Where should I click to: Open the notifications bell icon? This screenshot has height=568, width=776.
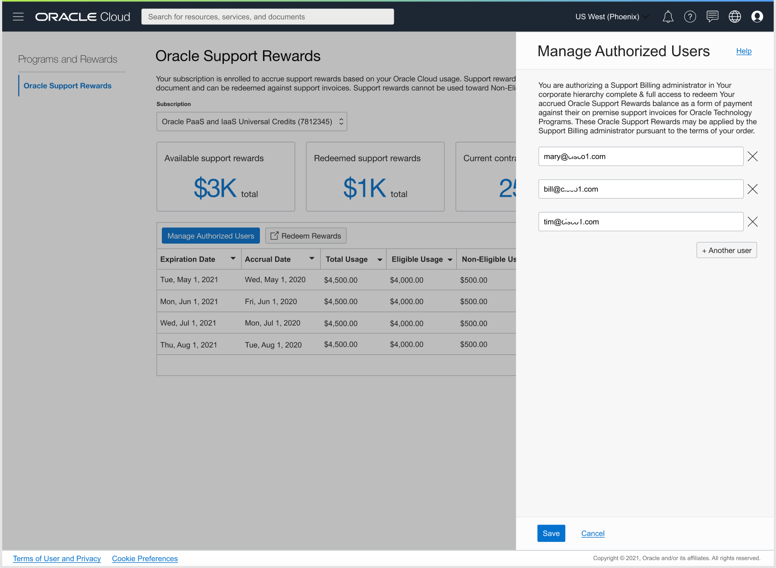668,17
